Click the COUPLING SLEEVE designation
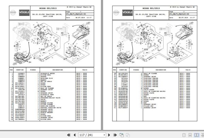Screen dimensions: 204x138 pyautogui.click(x=48, y=106)
